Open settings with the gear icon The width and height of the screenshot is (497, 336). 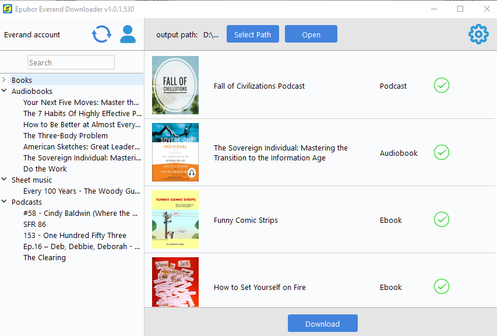478,34
